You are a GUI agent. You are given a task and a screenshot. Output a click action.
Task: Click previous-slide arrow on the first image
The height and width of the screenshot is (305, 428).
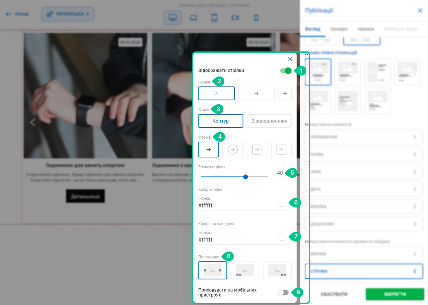[x=33, y=122]
